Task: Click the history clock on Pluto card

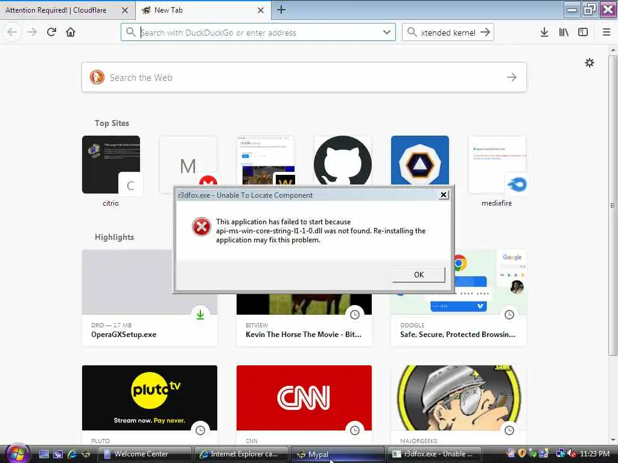Action: [200, 430]
